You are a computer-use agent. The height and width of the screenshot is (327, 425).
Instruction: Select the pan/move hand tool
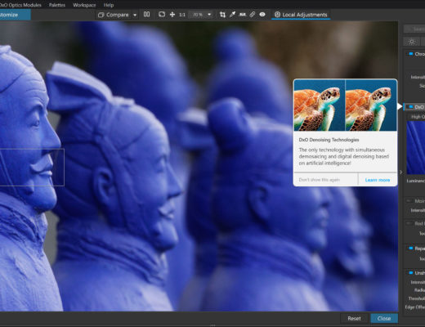pos(172,15)
